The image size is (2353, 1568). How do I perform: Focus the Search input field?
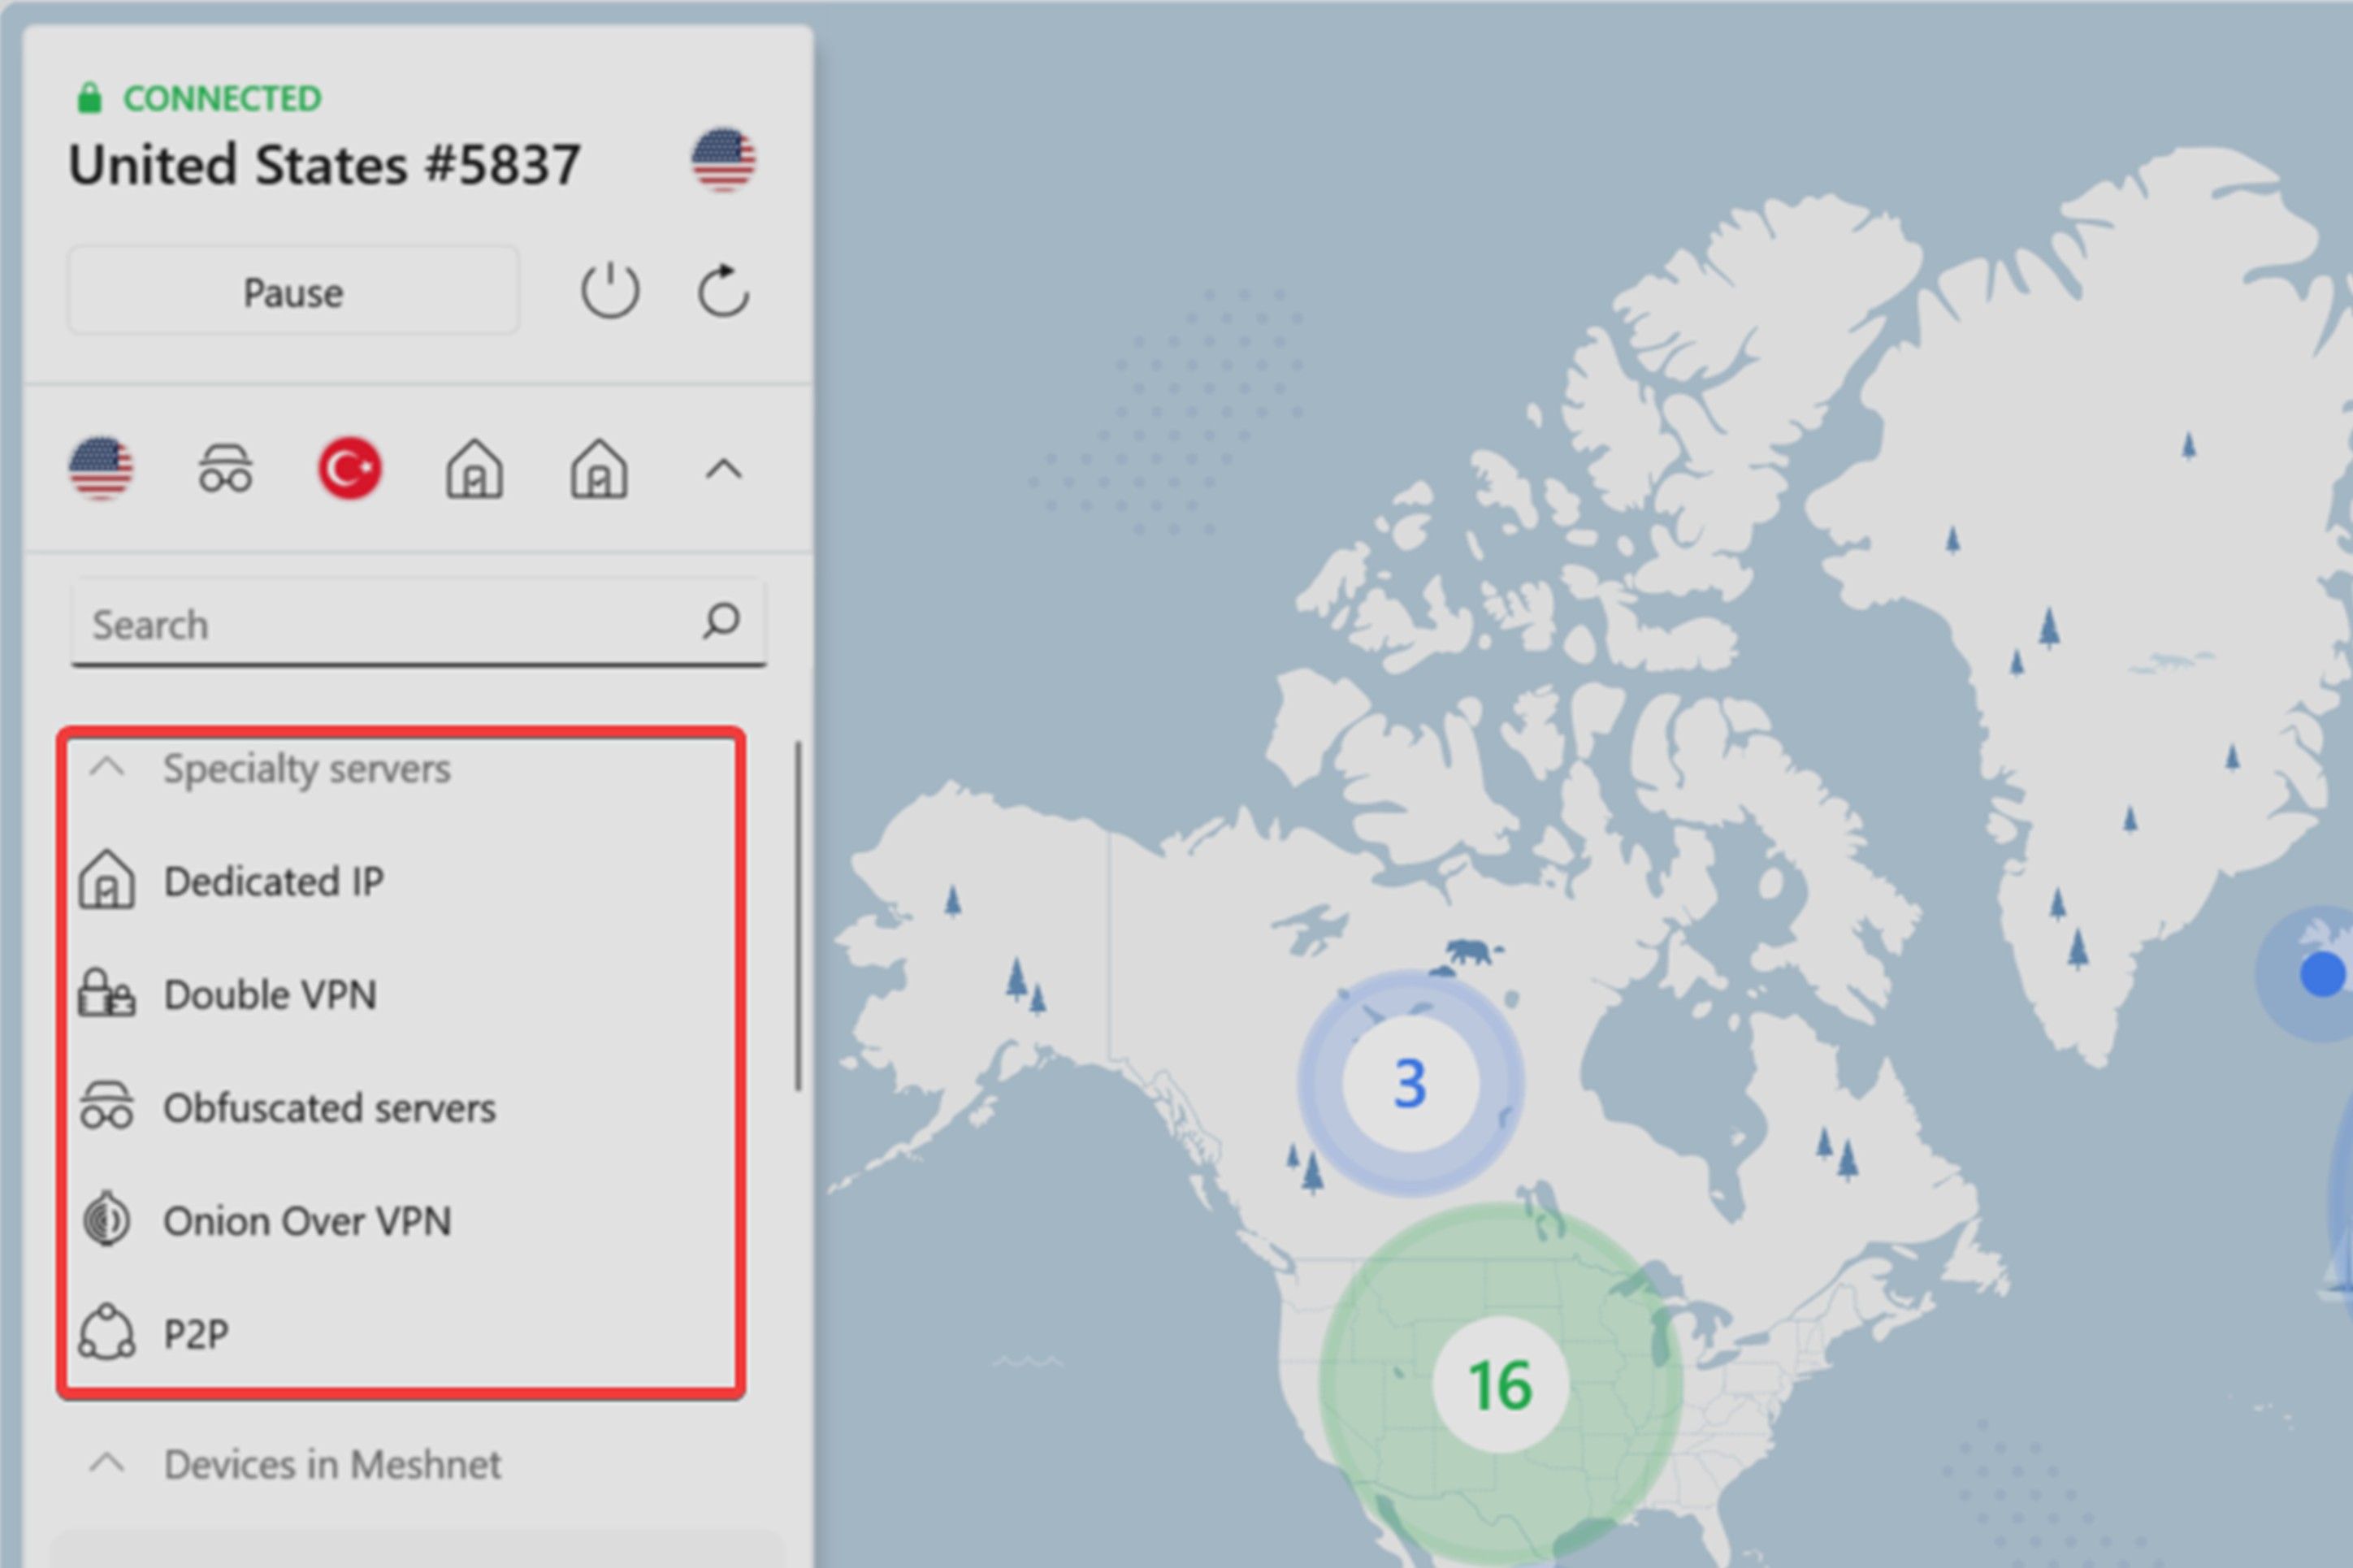[x=419, y=623]
